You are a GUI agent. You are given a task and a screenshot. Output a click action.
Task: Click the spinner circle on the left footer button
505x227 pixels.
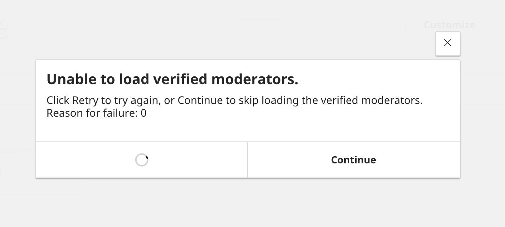coord(142,160)
